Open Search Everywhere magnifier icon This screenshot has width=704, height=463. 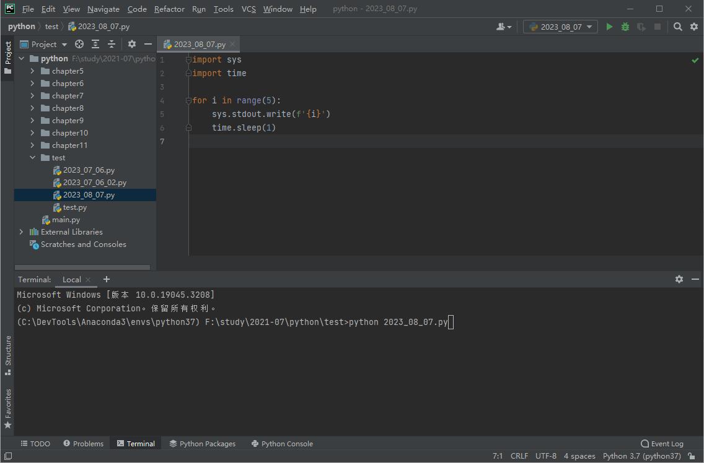pos(678,27)
